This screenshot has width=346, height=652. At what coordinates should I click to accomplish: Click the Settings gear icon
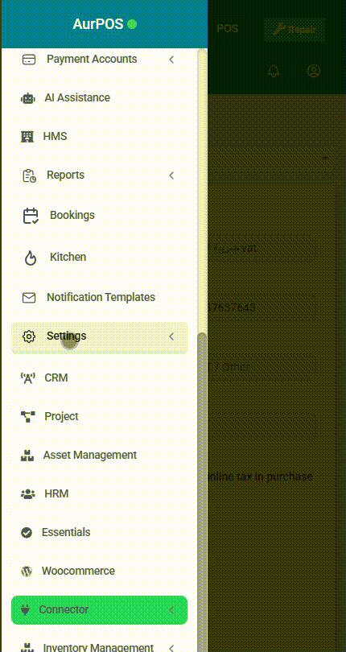click(x=29, y=336)
